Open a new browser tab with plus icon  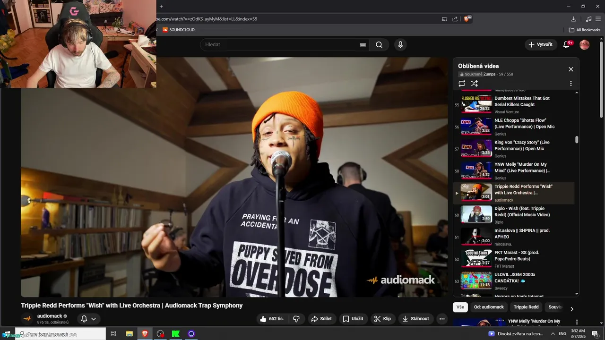(161, 6)
